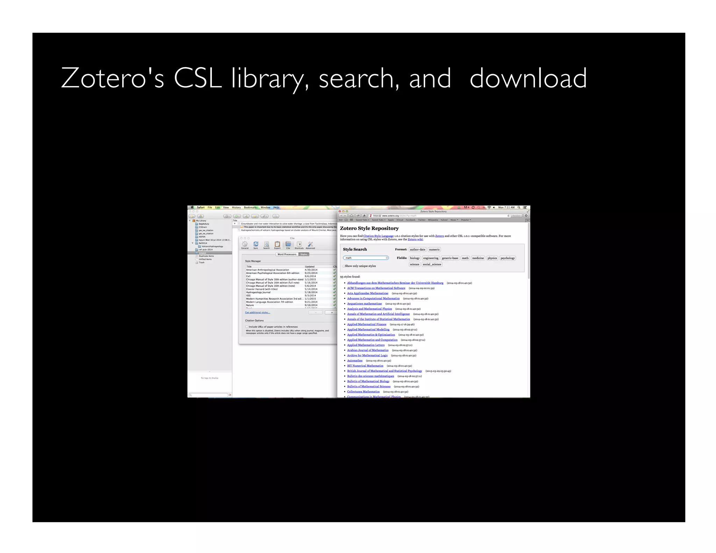Open the Search preferences pane icon
Image resolution: width=716 pixels, height=553 pixels.
pyautogui.click(x=266, y=245)
